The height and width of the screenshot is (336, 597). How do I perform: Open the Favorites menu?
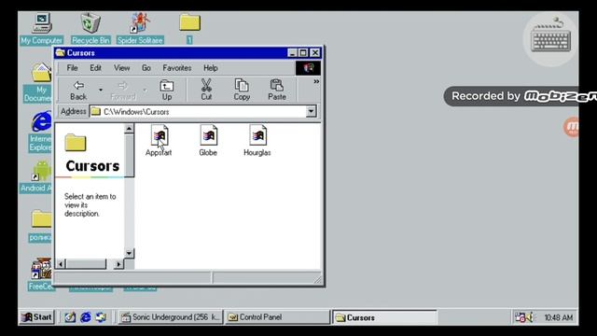[x=177, y=68]
